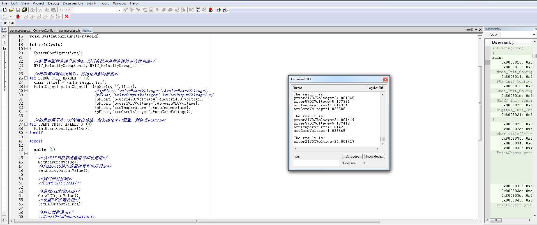Viewport: 537px width, 225px height.
Task: Stop debugging with the red X icon
Action: click(x=66, y=17)
